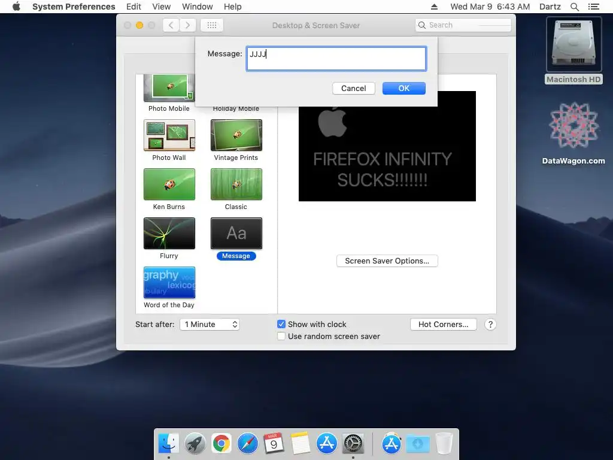Open Google Chrome from the Dock
Image resolution: width=613 pixels, height=460 pixels.
coord(221,444)
